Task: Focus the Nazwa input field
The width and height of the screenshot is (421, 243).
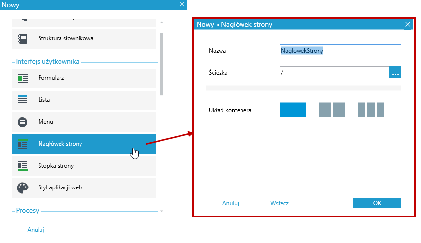Action: click(x=340, y=50)
